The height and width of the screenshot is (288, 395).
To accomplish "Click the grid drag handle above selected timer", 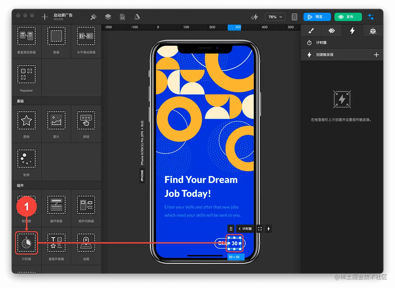I will click(x=231, y=229).
